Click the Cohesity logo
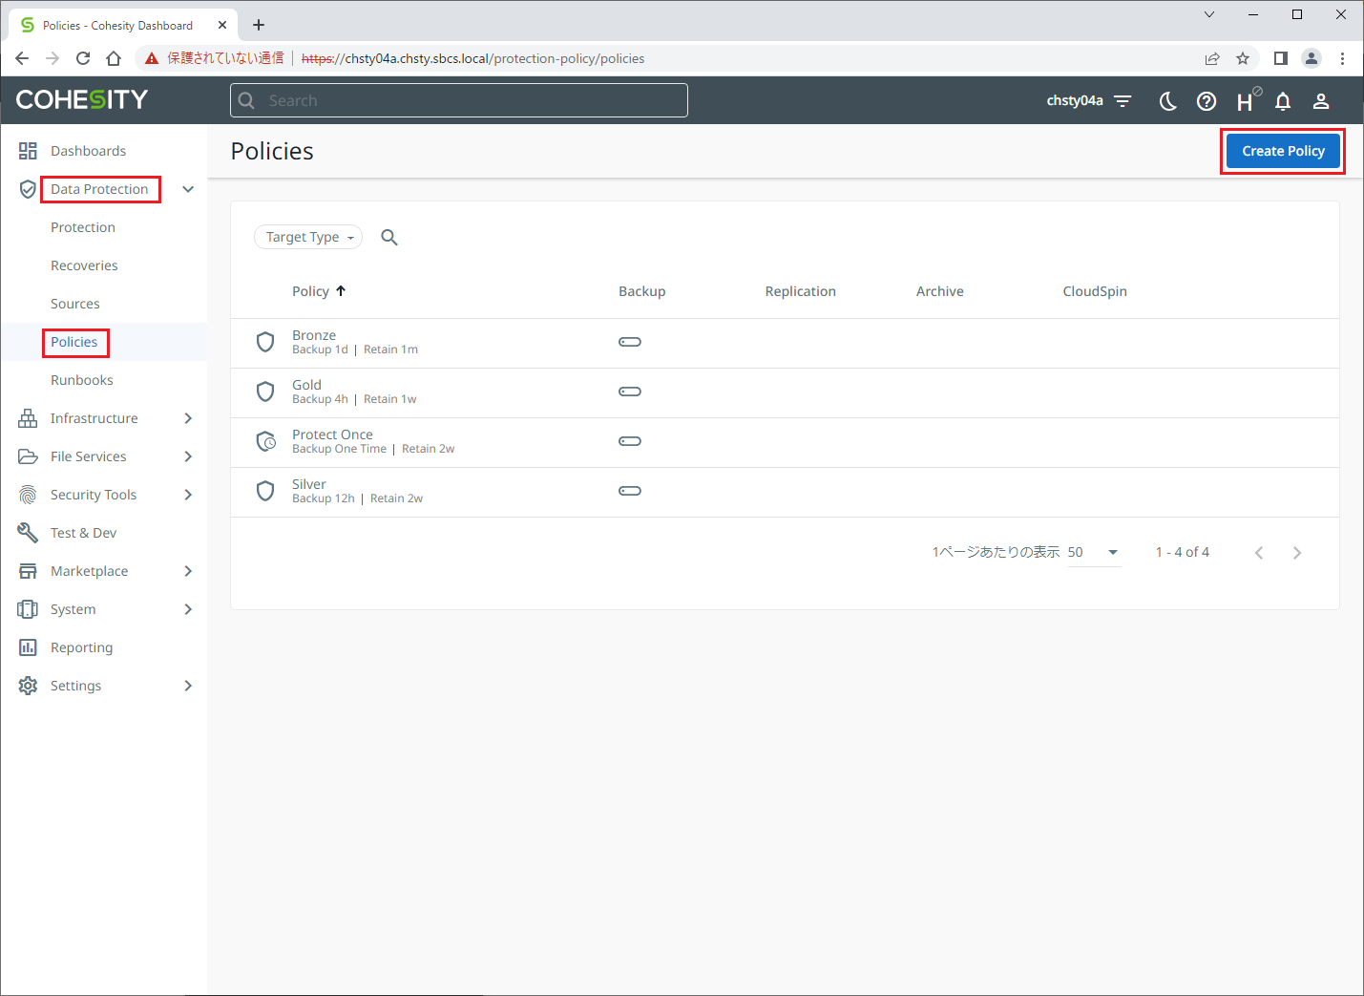The width and height of the screenshot is (1364, 996). 82,99
